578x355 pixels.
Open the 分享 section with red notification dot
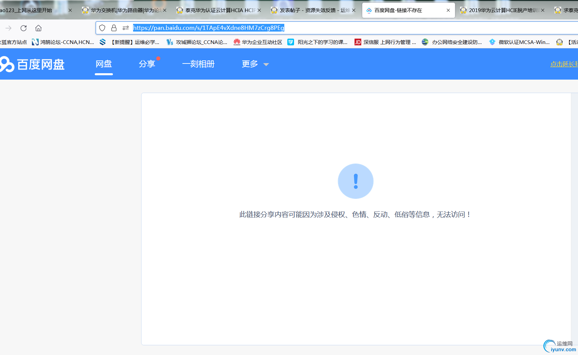click(147, 64)
